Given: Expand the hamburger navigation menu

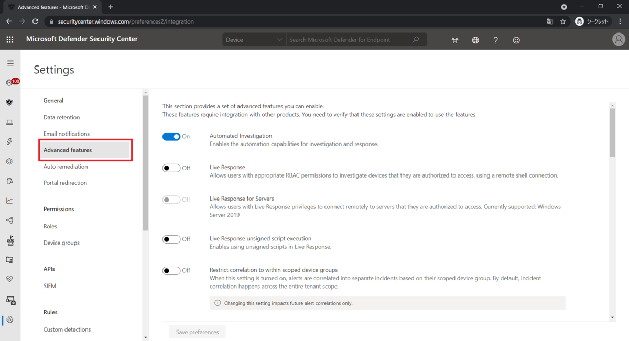Looking at the screenshot, I should (x=10, y=63).
